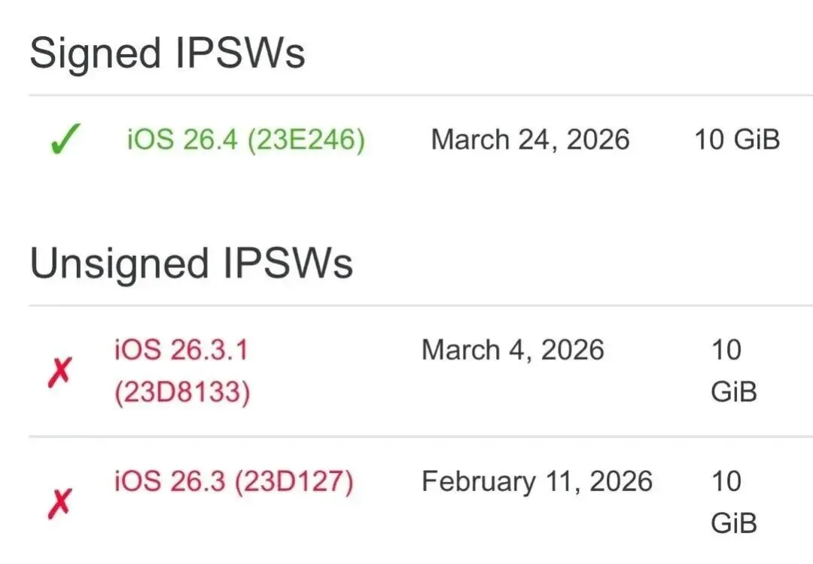
Task: Click the 23E246 build number text
Action: click(306, 140)
